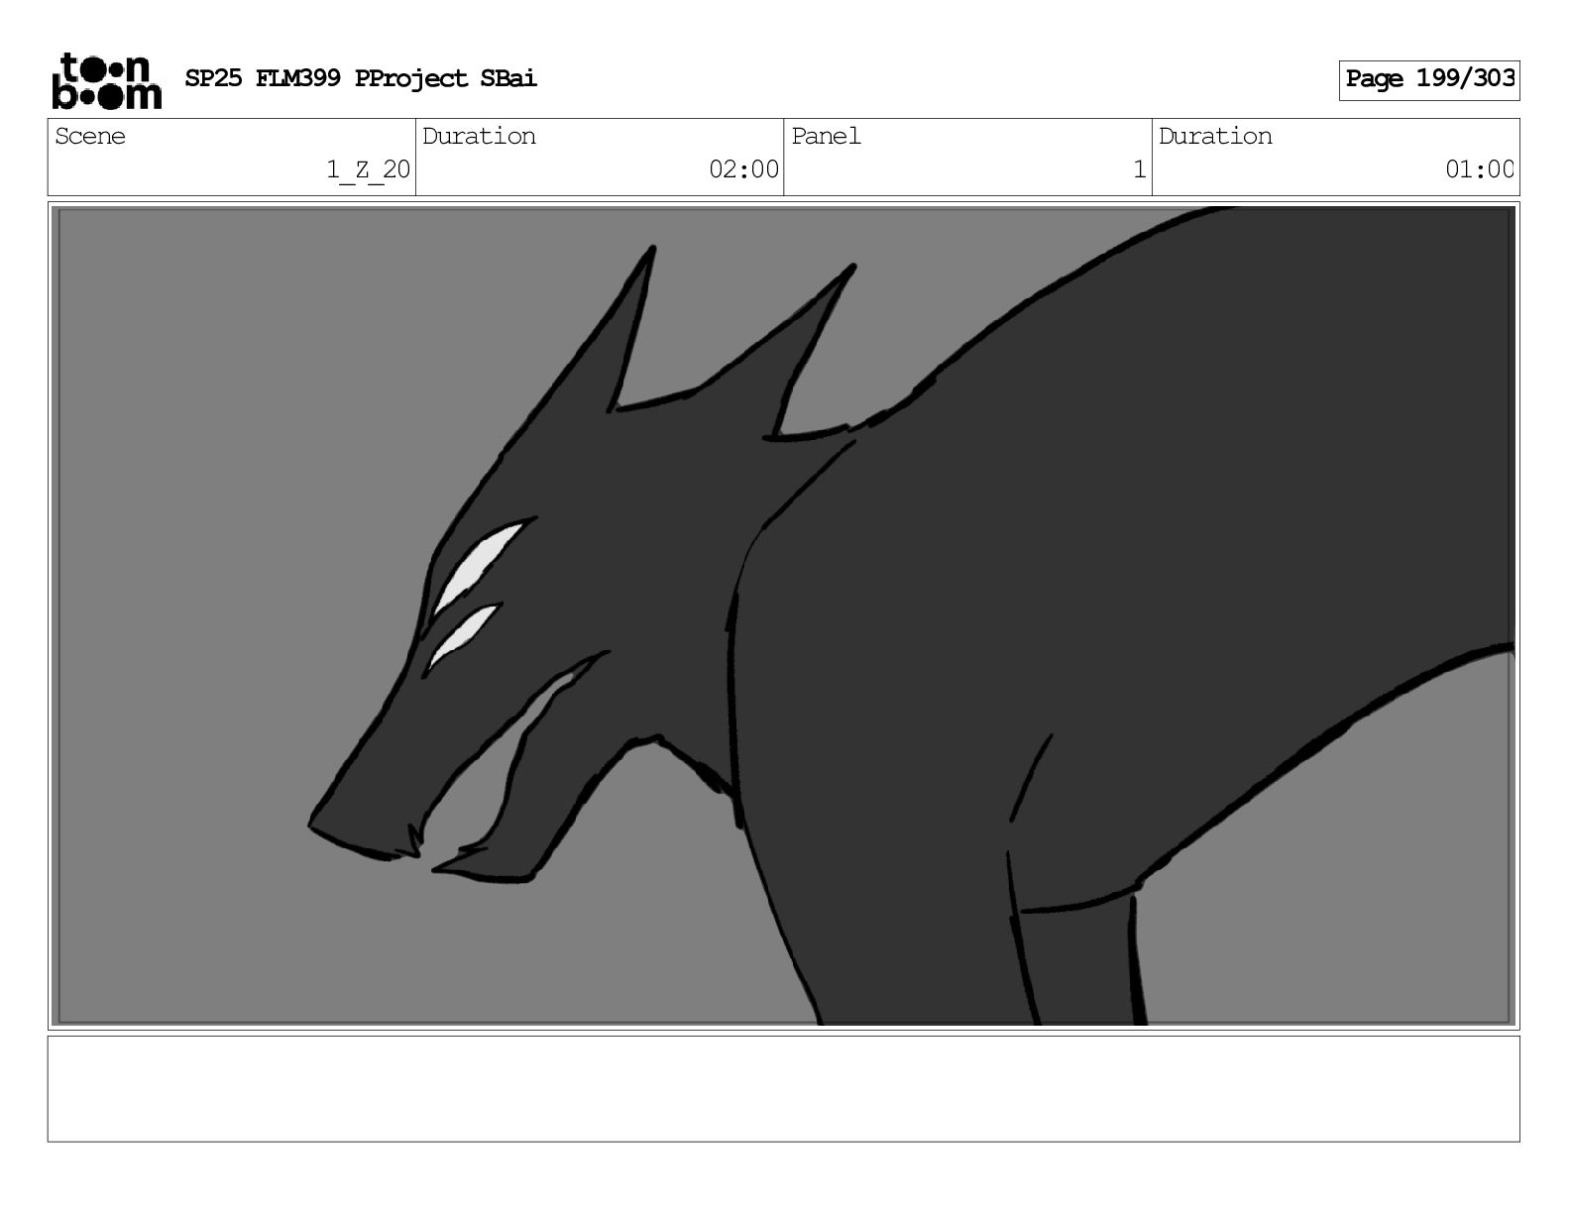Select the project title SP25 FLM399 PProject SBai
The height and width of the screenshot is (1213, 1570).
click(361, 78)
